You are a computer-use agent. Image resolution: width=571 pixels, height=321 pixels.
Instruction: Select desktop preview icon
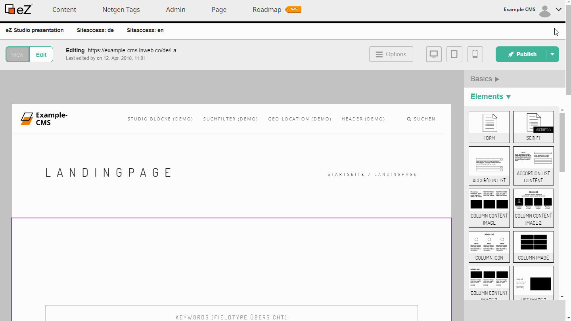click(x=434, y=54)
